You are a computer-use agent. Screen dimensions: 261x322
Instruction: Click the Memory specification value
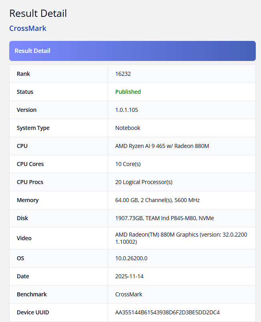(x=155, y=200)
